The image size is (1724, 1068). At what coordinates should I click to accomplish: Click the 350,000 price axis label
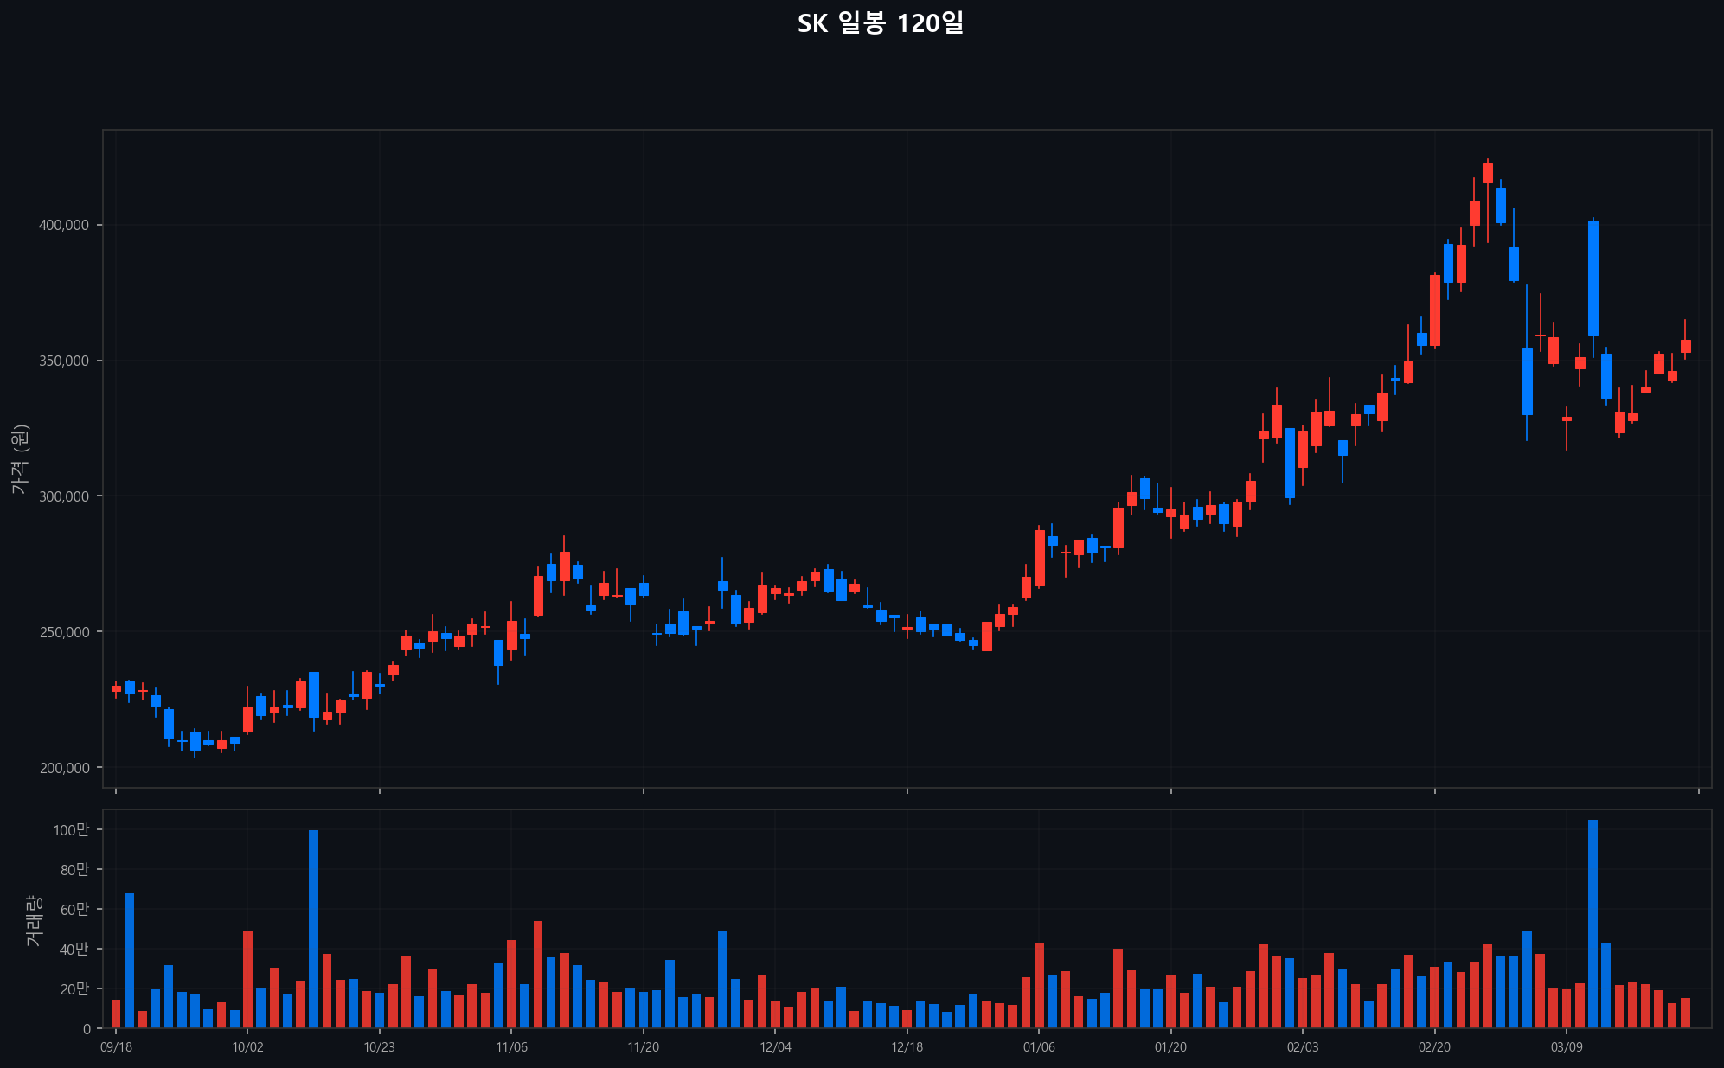tap(63, 361)
